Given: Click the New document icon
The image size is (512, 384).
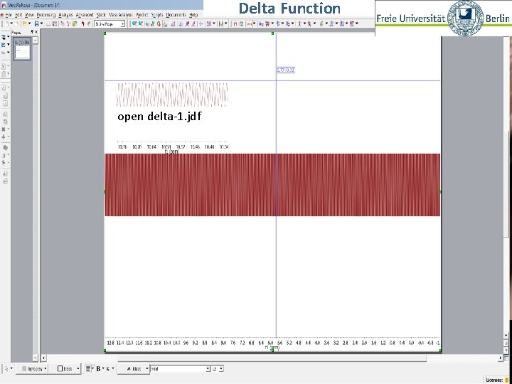Looking at the screenshot, I should tap(6, 23).
